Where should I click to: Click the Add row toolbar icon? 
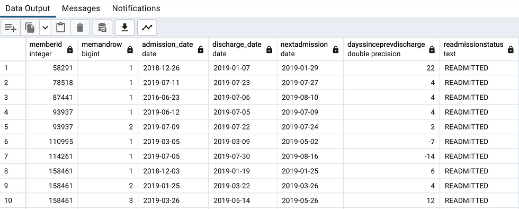[x=10, y=28]
